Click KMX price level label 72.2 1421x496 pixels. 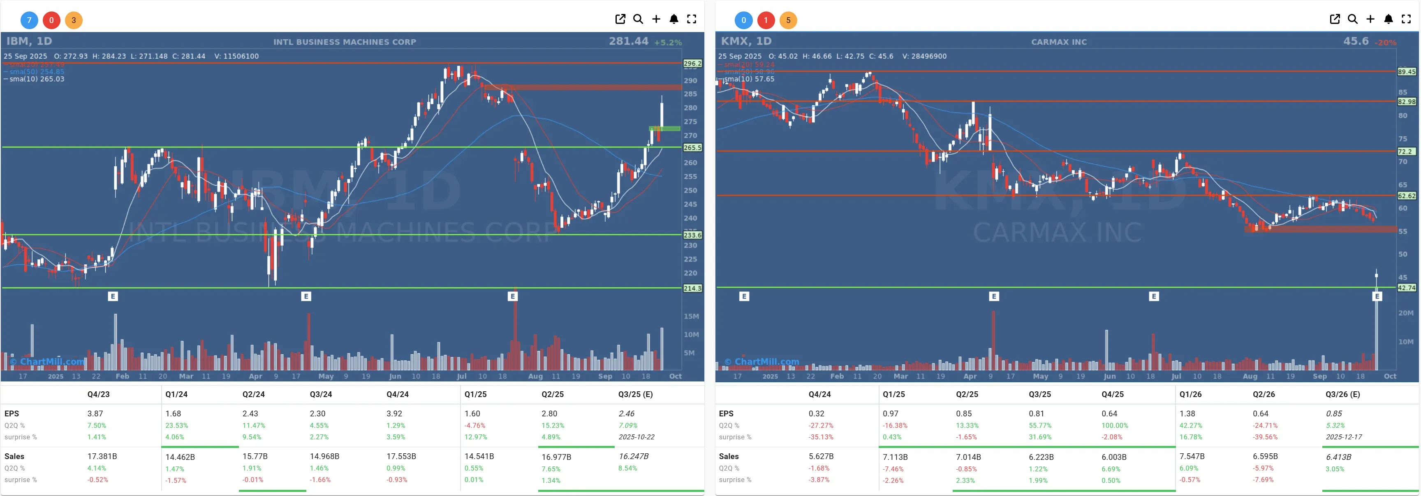click(1407, 152)
